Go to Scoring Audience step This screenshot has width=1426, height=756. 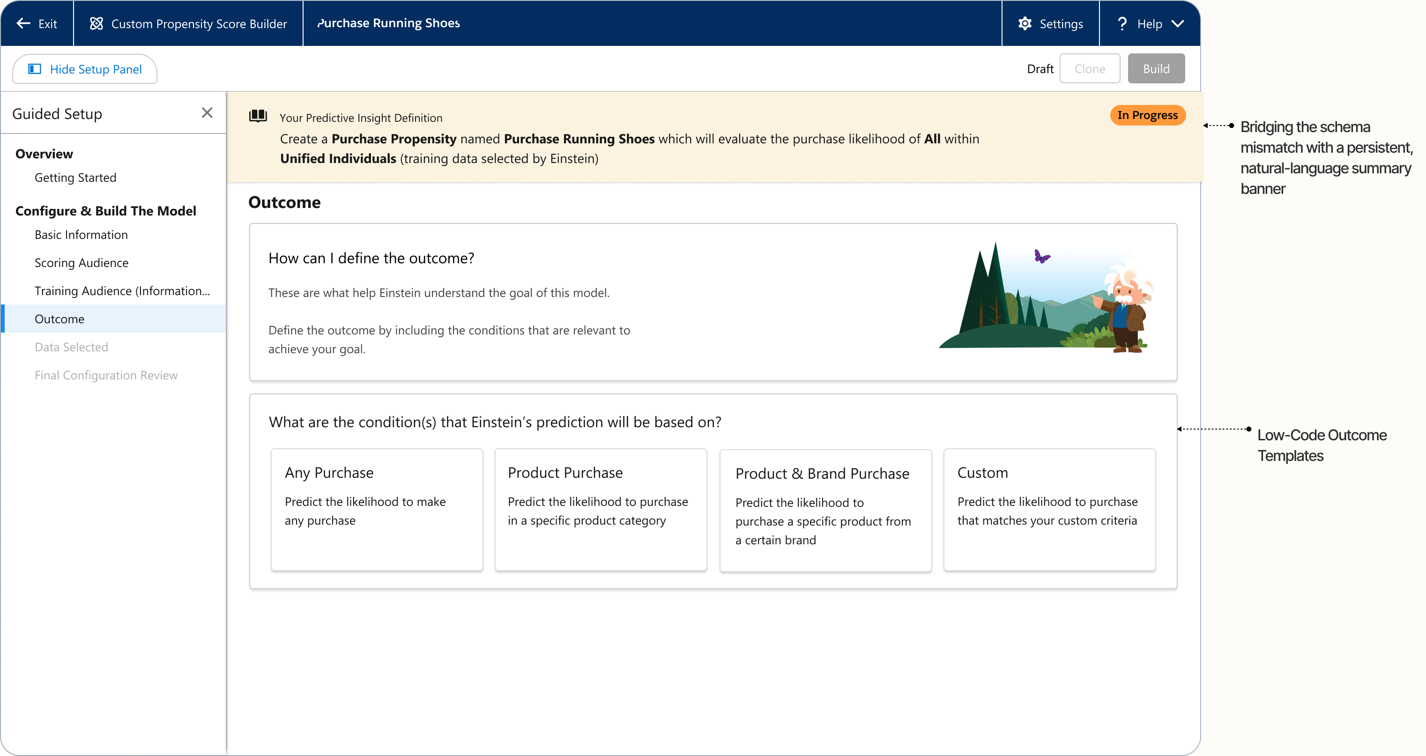tap(82, 263)
